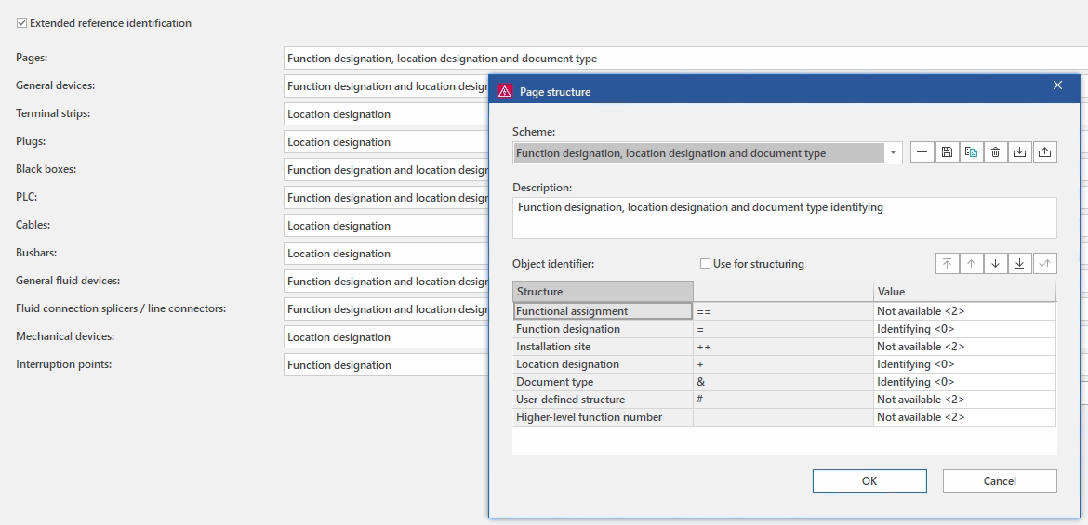Image resolution: width=1088 pixels, height=525 pixels.
Task: Uncheck Extended reference identification
Action: (x=22, y=23)
